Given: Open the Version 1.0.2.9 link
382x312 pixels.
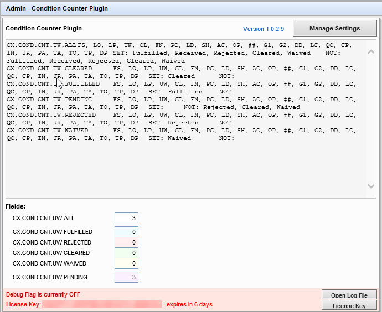Looking at the screenshot, I should (264, 29).
